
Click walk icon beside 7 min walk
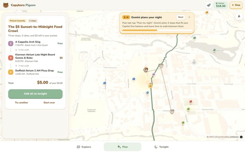[x=16, y=66]
